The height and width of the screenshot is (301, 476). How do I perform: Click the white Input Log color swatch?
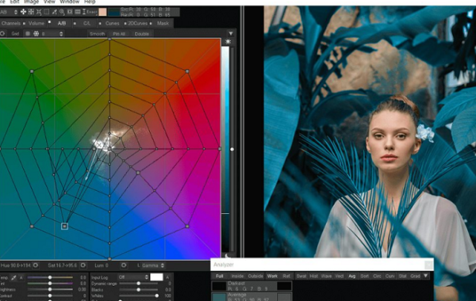[x=156, y=277]
